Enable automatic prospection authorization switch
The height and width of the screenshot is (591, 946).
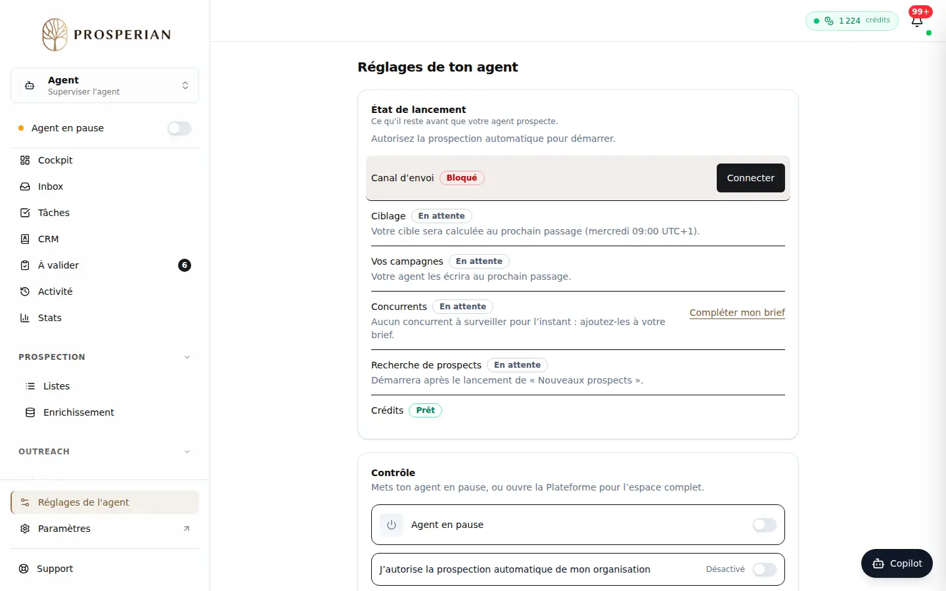coord(765,569)
